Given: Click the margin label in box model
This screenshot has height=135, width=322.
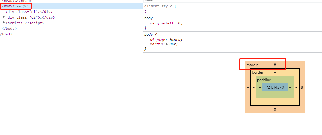Looking at the screenshot, I should (x=253, y=65).
